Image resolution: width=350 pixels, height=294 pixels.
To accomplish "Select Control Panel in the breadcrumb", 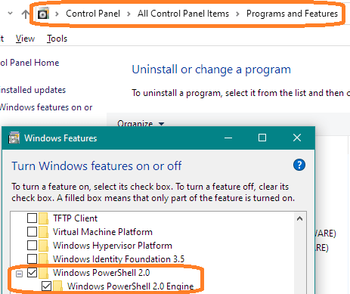I will click(x=93, y=14).
